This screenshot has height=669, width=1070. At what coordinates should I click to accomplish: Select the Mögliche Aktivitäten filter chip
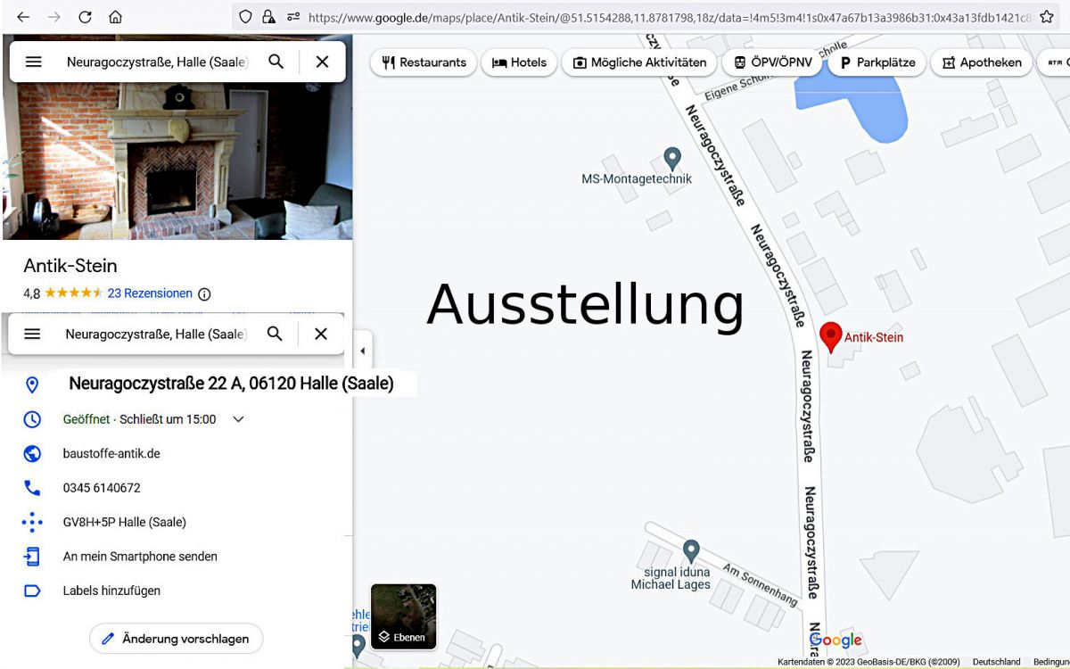click(639, 62)
